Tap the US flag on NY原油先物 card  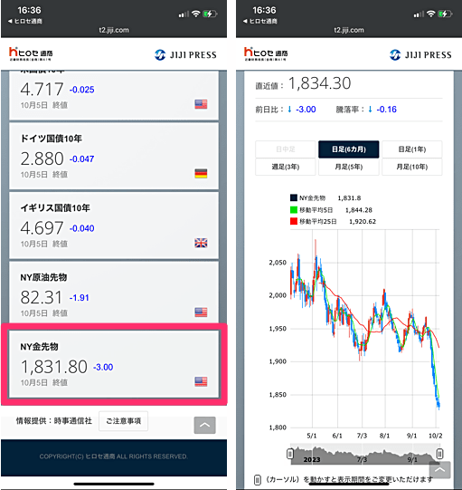[201, 312]
